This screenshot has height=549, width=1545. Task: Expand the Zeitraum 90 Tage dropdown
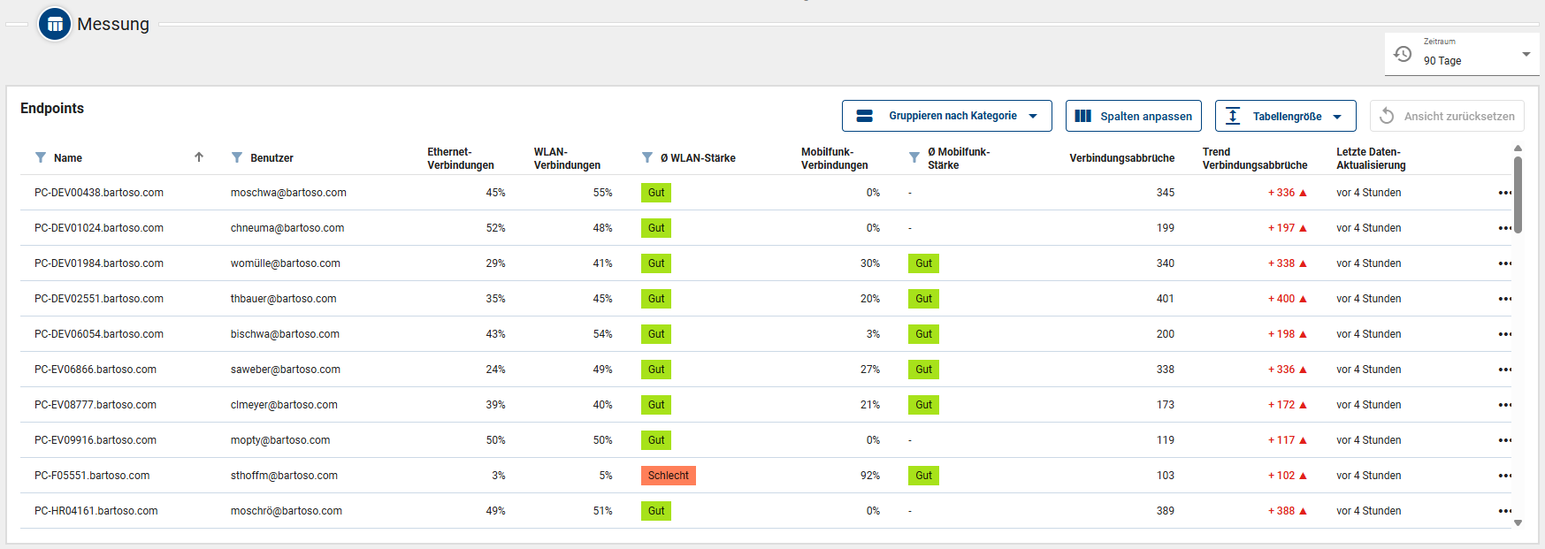(x=1526, y=54)
